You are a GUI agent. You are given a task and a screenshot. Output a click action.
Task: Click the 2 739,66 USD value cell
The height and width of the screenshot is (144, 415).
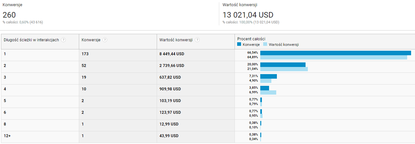(172, 66)
